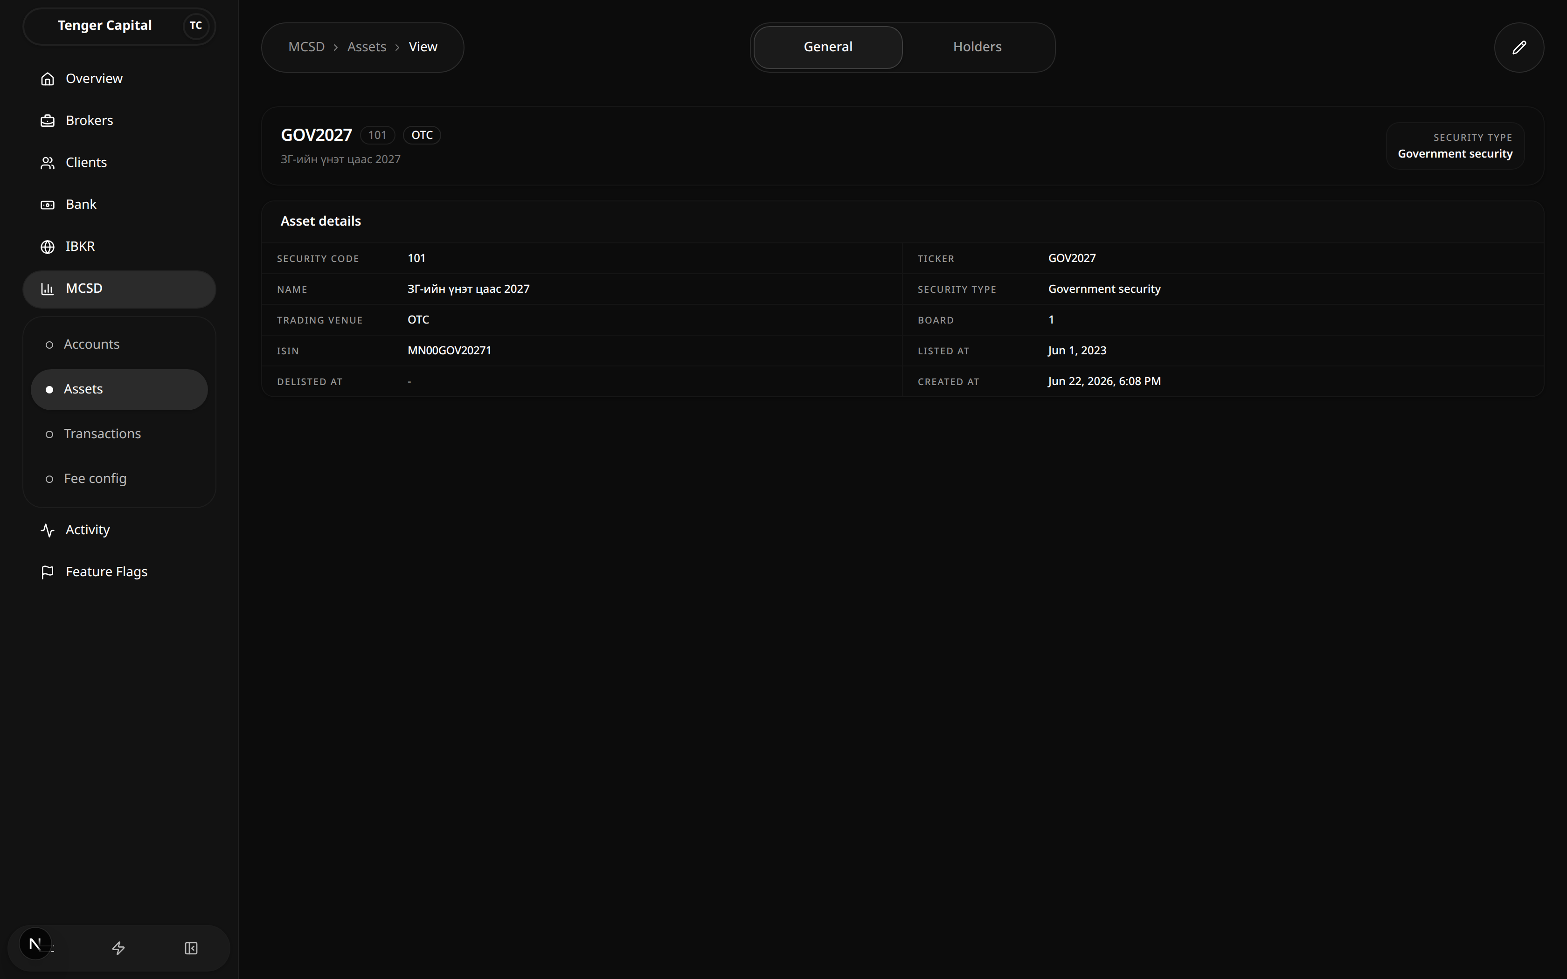Click the Asset details heading
Viewport: 1567px width, 979px height.
[320, 221]
